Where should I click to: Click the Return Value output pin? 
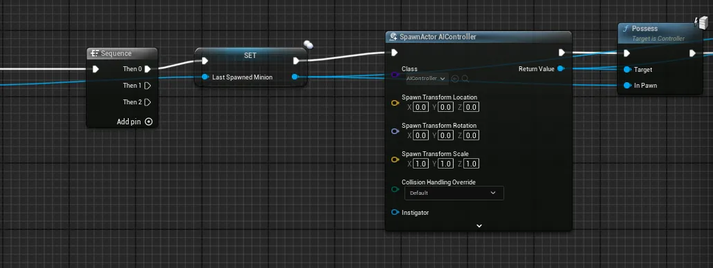[561, 69]
